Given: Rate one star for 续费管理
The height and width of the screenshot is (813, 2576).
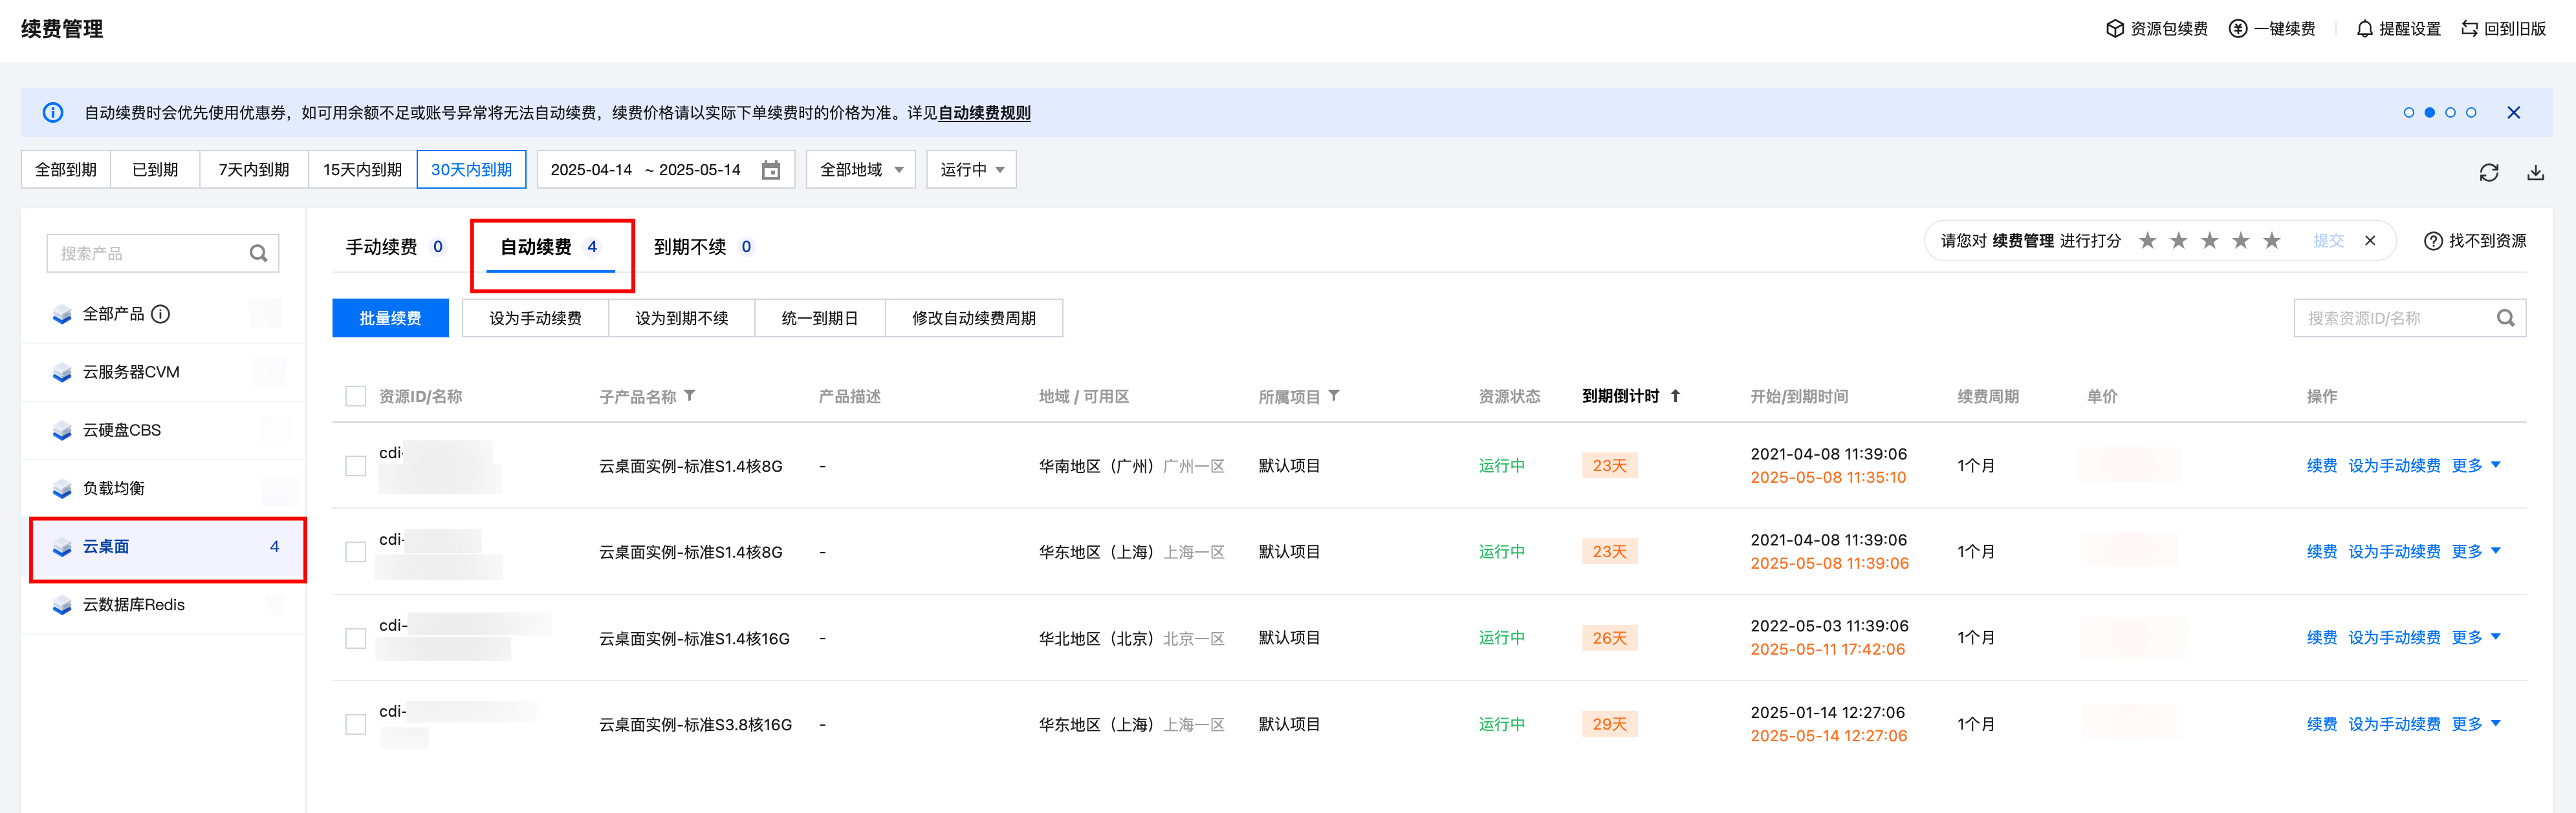Looking at the screenshot, I should click(2147, 240).
